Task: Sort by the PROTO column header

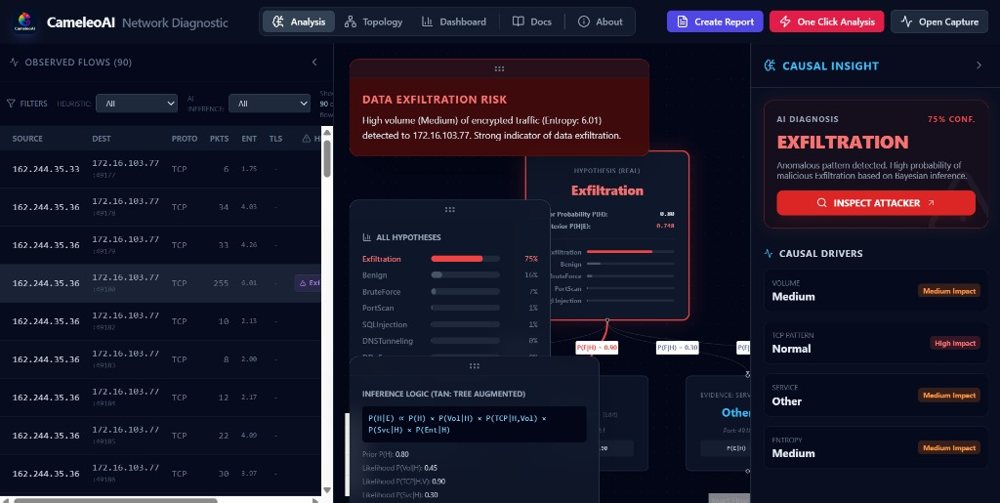Action: click(x=185, y=139)
